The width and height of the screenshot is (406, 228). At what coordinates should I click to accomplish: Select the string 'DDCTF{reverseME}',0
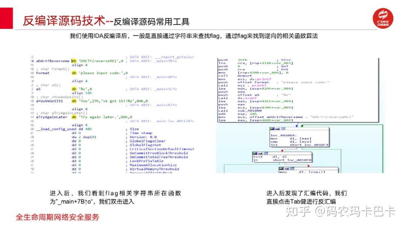(101, 61)
